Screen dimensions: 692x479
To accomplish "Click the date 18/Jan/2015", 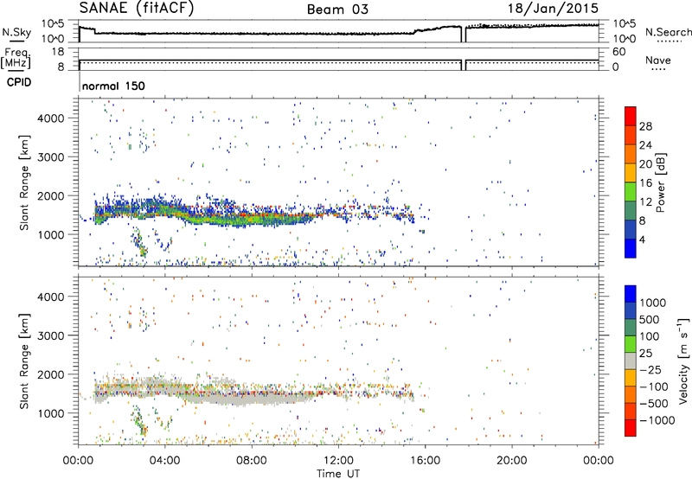I will [553, 9].
